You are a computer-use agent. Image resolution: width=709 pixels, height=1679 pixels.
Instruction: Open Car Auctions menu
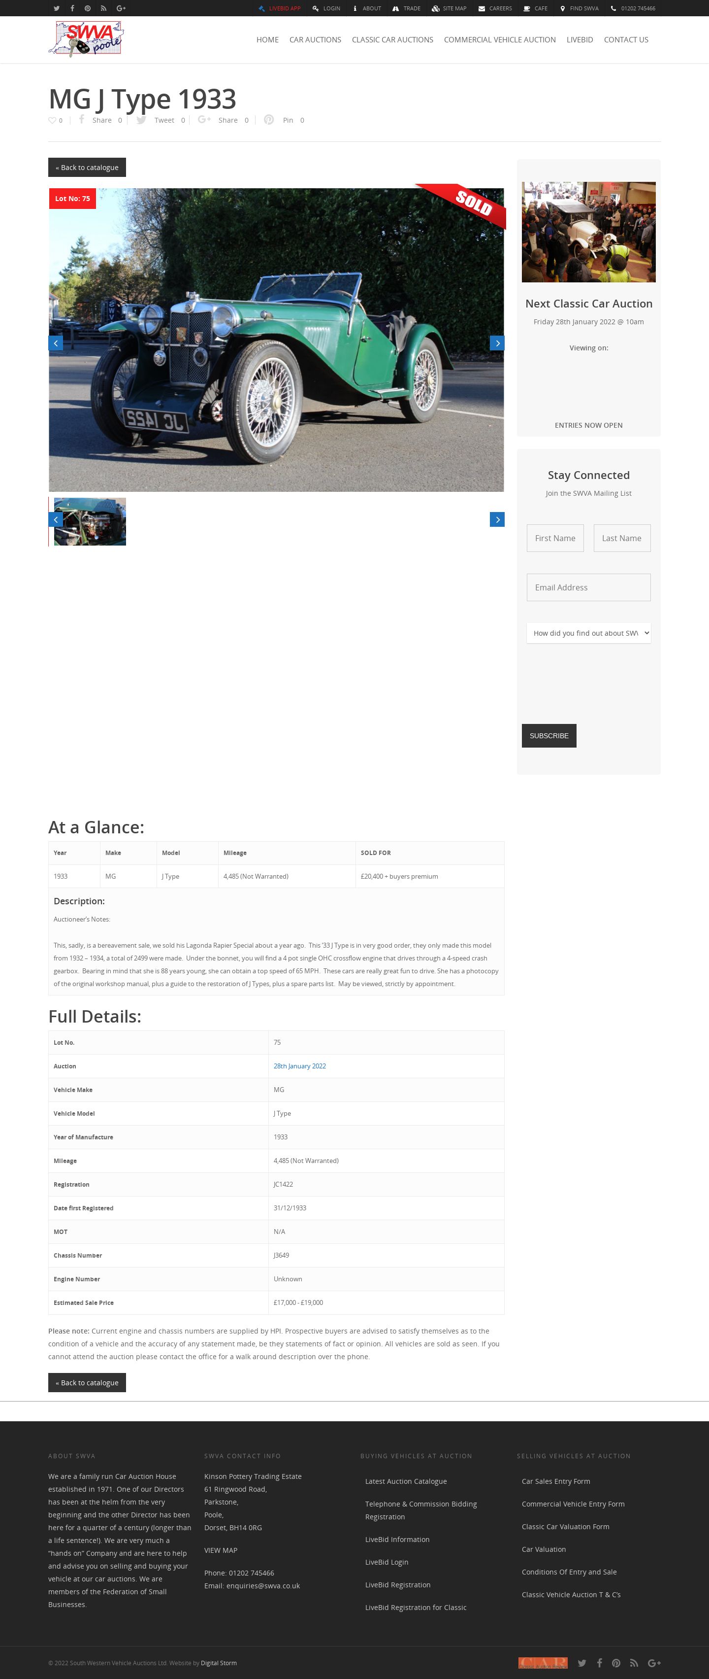315,40
